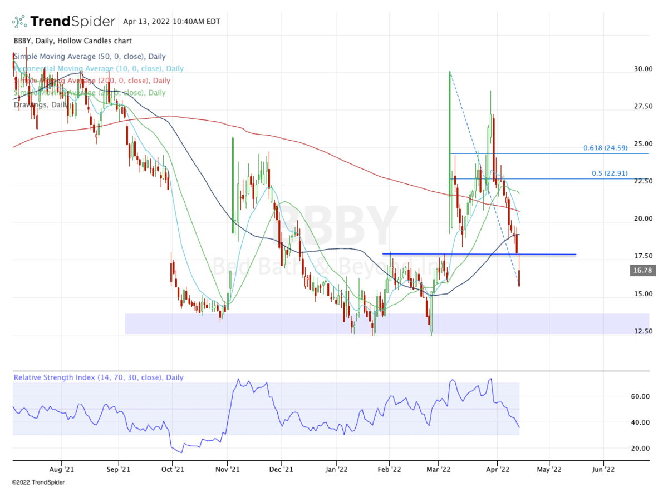Select the Apr 13, 2022 timestamp
The height and width of the screenshot is (488, 668).
pos(171,22)
